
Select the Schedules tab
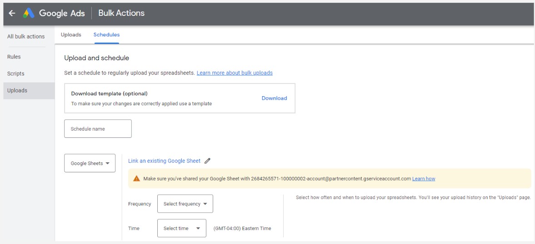[x=106, y=35]
